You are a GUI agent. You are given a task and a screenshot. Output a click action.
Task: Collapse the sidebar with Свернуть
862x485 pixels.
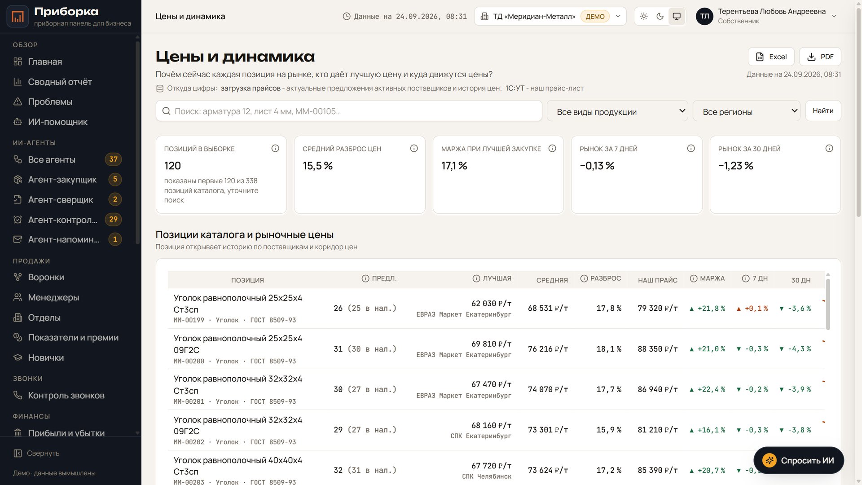click(x=36, y=453)
